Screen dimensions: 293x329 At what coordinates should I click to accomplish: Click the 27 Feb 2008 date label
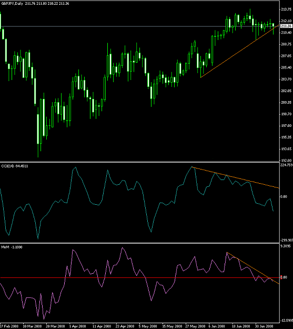[9, 326]
